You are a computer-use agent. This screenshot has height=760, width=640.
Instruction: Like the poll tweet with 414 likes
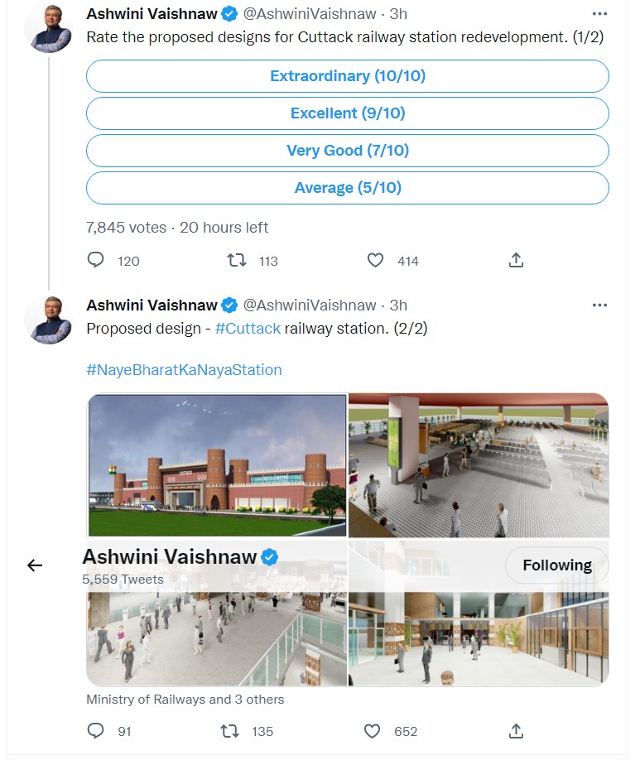pyautogui.click(x=376, y=260)
